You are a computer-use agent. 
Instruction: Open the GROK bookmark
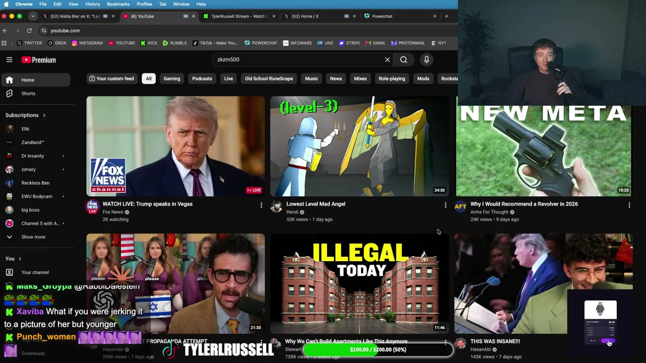[57, 43]
